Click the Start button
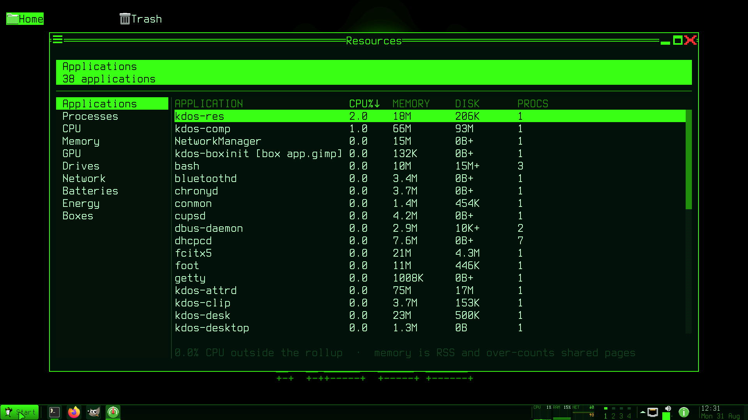Image resolution: width=748 pixels, height=420 pixels. [x=19, y=412]
